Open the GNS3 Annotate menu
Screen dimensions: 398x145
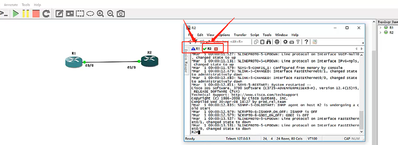pos(11,5)
